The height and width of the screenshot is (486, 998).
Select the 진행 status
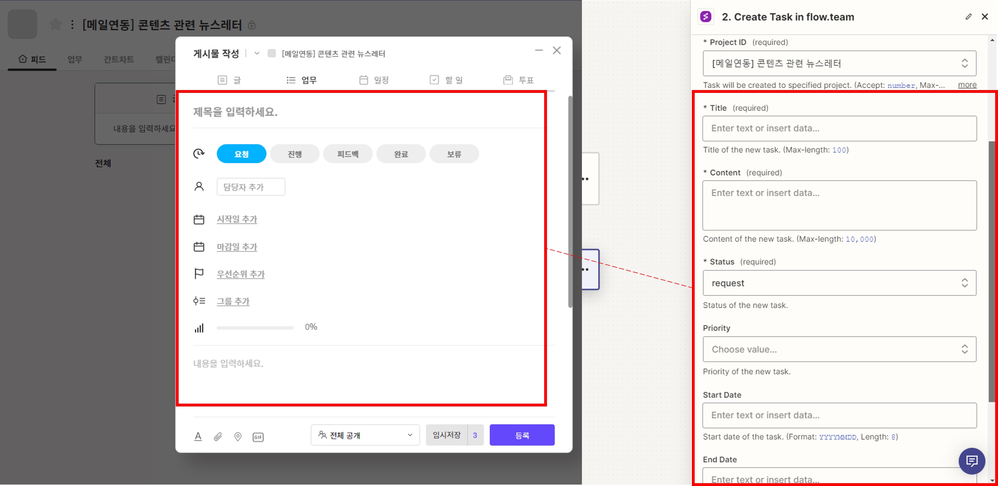(x=295, y=154)
